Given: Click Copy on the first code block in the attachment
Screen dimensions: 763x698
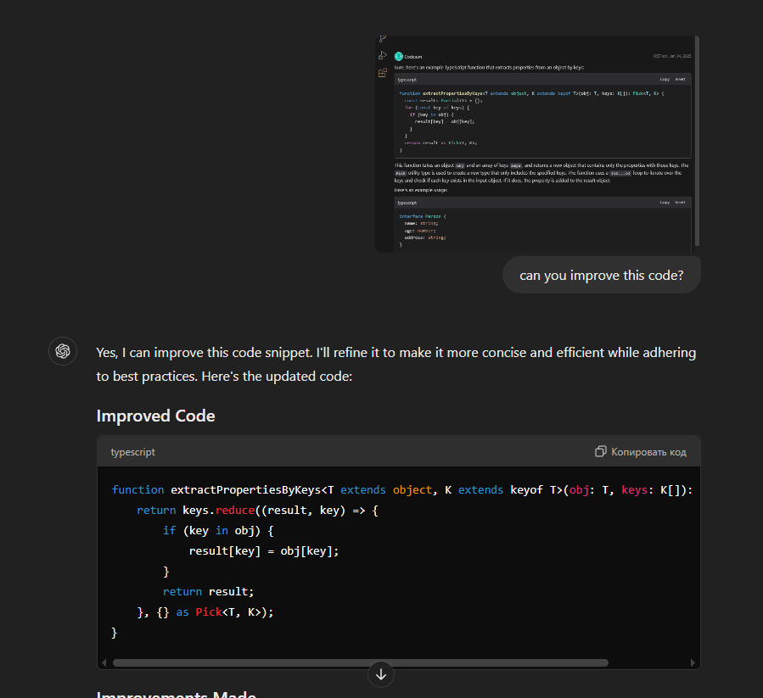Looking at the screenshot, I should [665, 79].
